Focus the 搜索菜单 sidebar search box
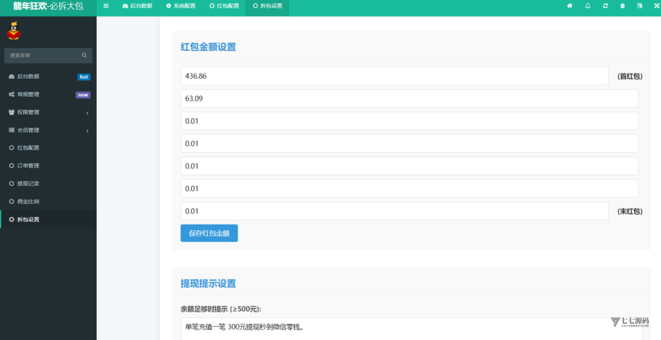Screen dimensions: 661x340 48,55
